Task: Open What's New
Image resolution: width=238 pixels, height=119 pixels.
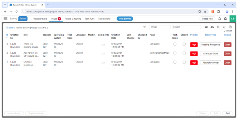Action: point(207,19)
